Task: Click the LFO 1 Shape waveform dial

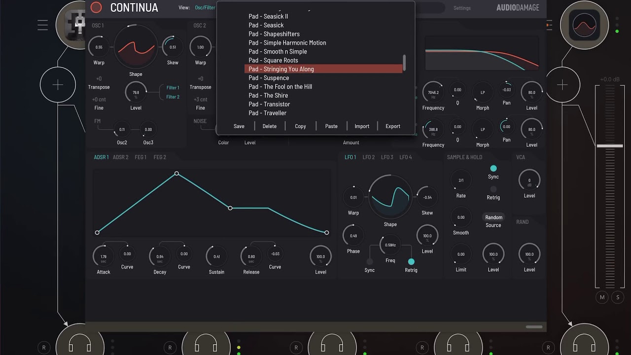Action: tap(390, 197)
